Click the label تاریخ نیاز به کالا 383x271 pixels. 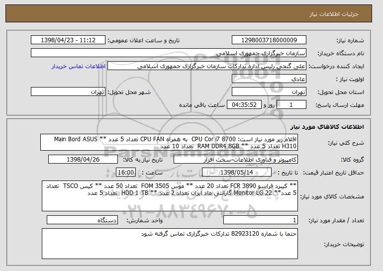pos(143,160)
